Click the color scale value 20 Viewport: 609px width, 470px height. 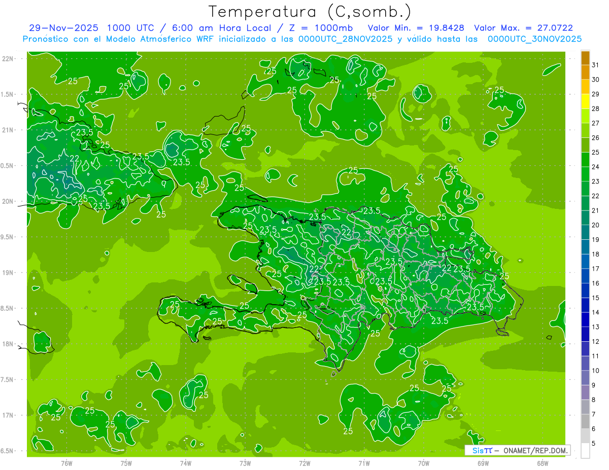click(x=596, y=225)
